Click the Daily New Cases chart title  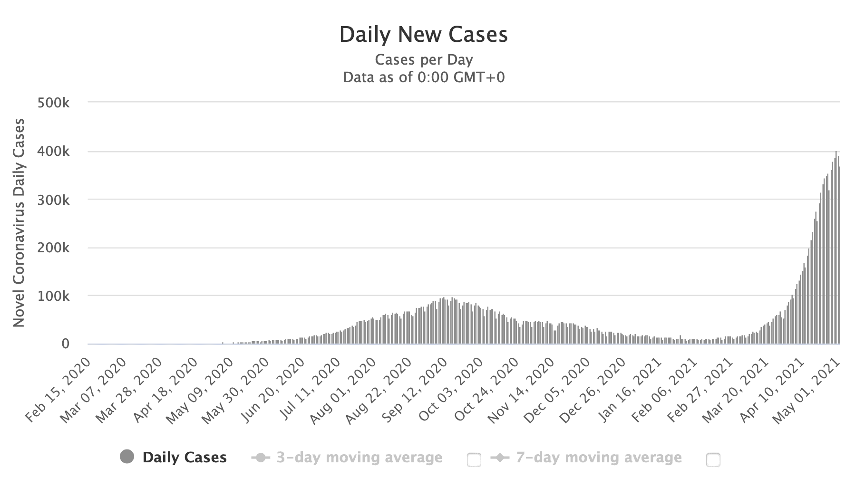(423, 35)
